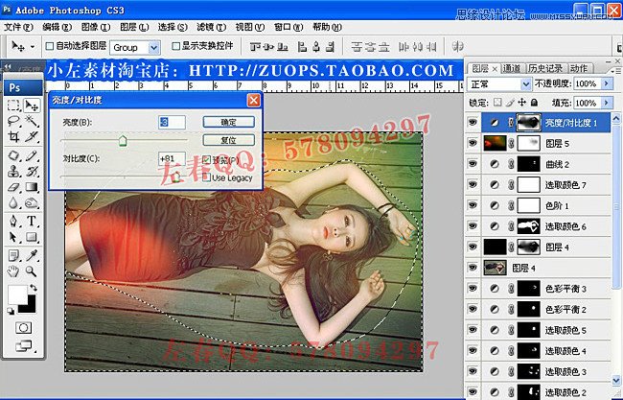Viewport: 623px width, 400px height.
Task: Click the 亮度(B) value field
Action: tap(172, 122)
